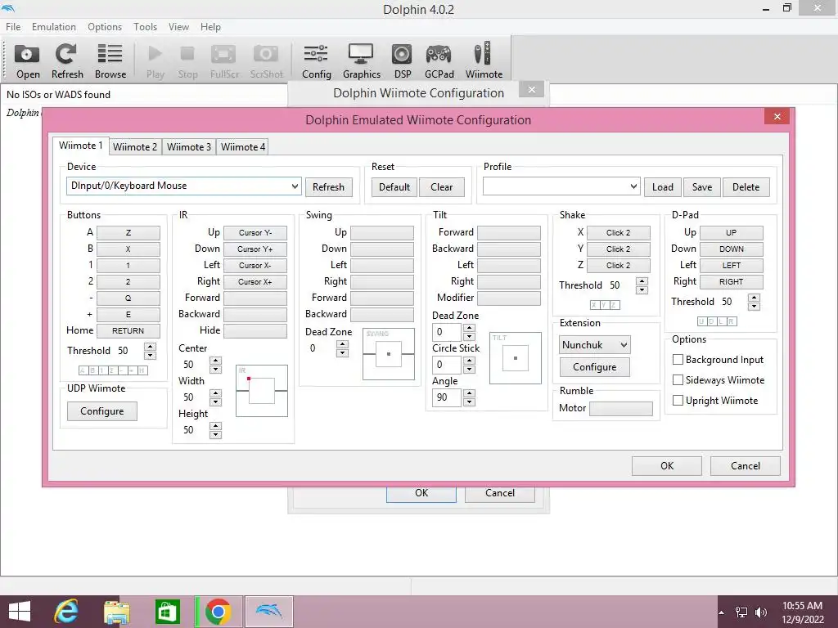Image resolution: width=838 pixels, height=628 pixels.
Task: Open the Help menu
Action: [x=210, y=27]
